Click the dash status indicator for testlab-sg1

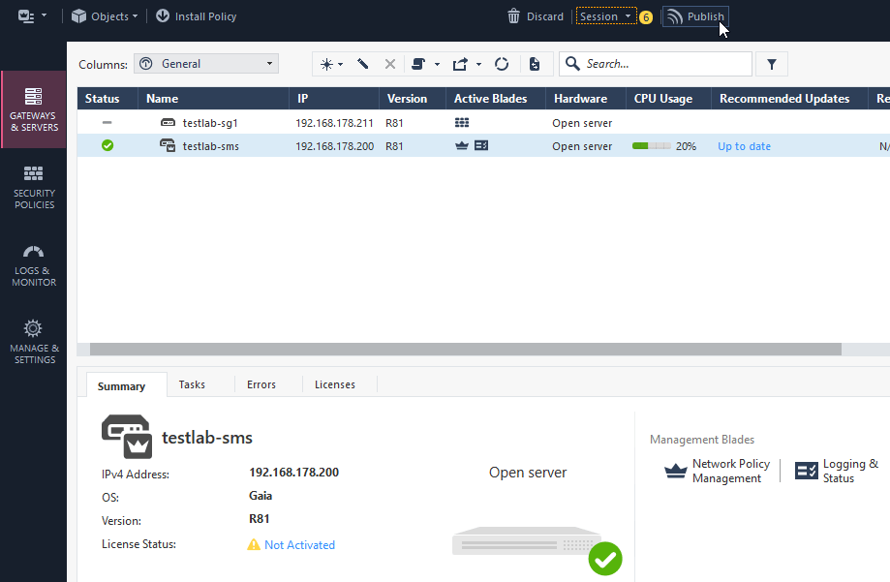pyautogui.click(x=107, y=122)
